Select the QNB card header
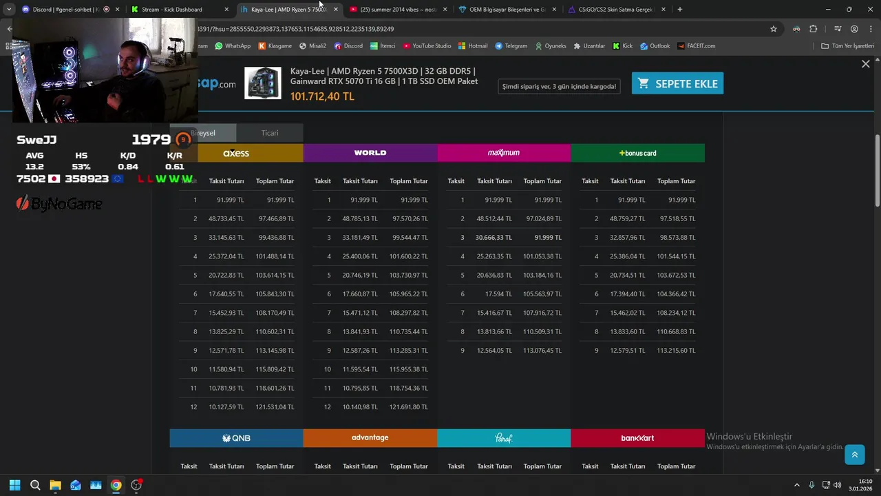This screenshot has width=881, height=496. (236, 438)
